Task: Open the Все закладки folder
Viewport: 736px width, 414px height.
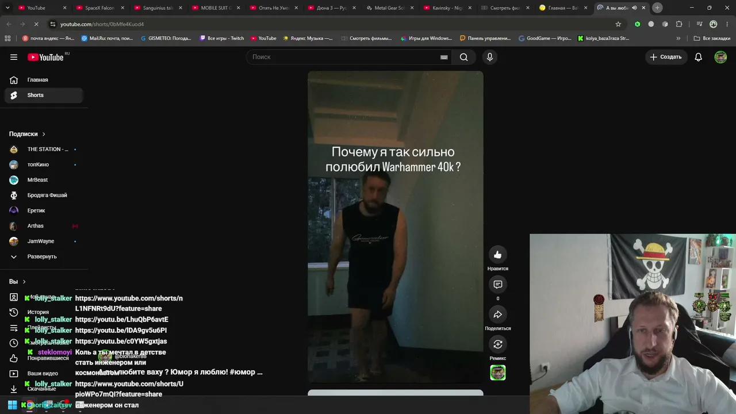Action: (x=712, y=39)
